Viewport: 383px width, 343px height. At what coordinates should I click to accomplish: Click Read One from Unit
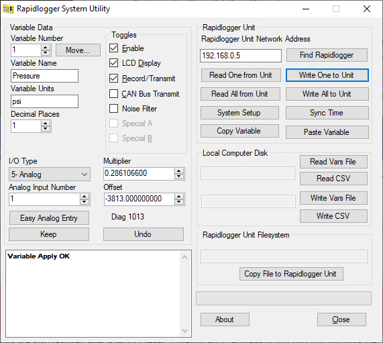pyautogui.click(x=241, y=75)
